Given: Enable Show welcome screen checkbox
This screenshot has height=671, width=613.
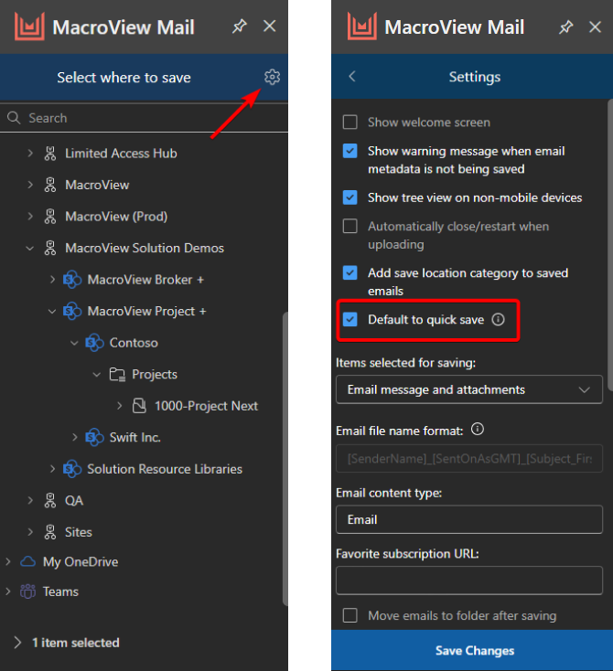Looking at the screenshot, I should [350, 122].
